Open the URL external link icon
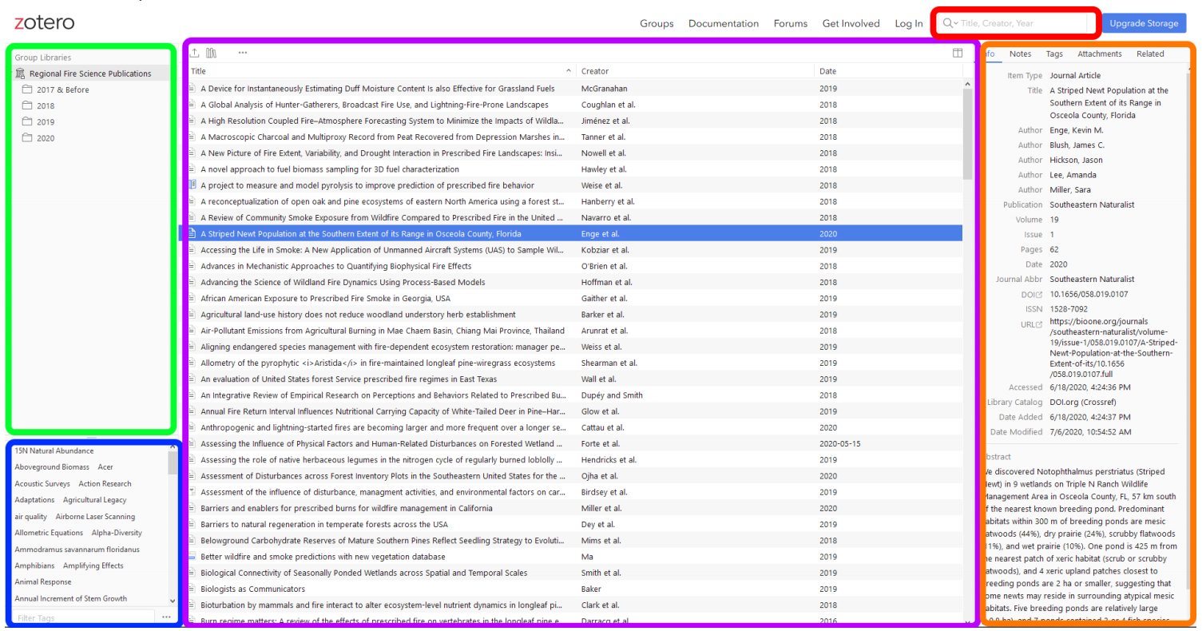Image resolution: width=1202 pixels, height=631 pixels. point(1039,324)
